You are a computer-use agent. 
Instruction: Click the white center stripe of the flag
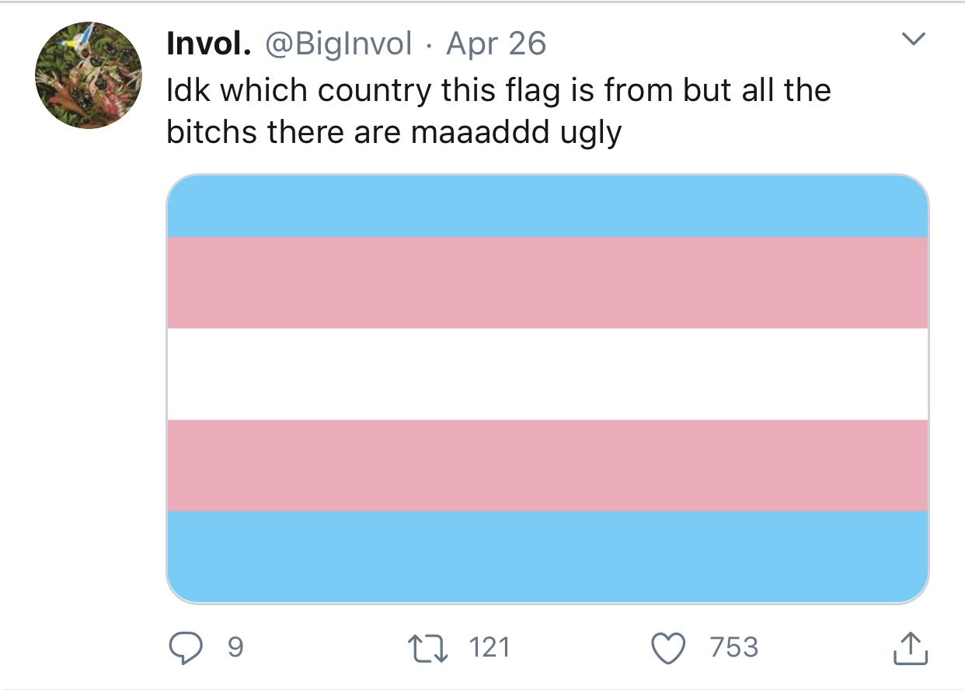click(x=548, y=374)
